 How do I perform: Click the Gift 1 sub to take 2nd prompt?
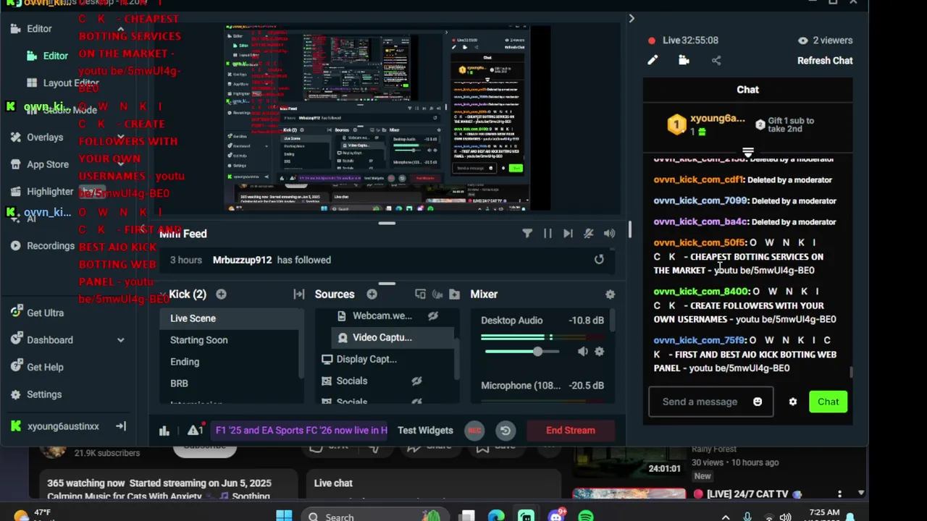tap(784, 124)
